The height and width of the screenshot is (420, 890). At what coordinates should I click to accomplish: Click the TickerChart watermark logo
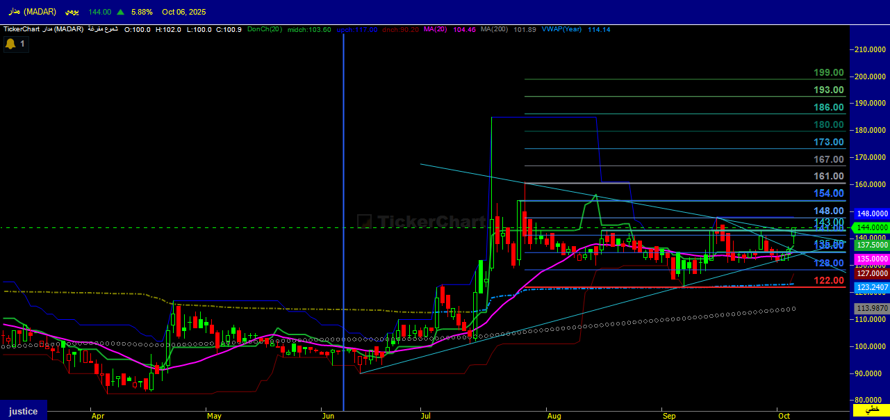point(422,221)
